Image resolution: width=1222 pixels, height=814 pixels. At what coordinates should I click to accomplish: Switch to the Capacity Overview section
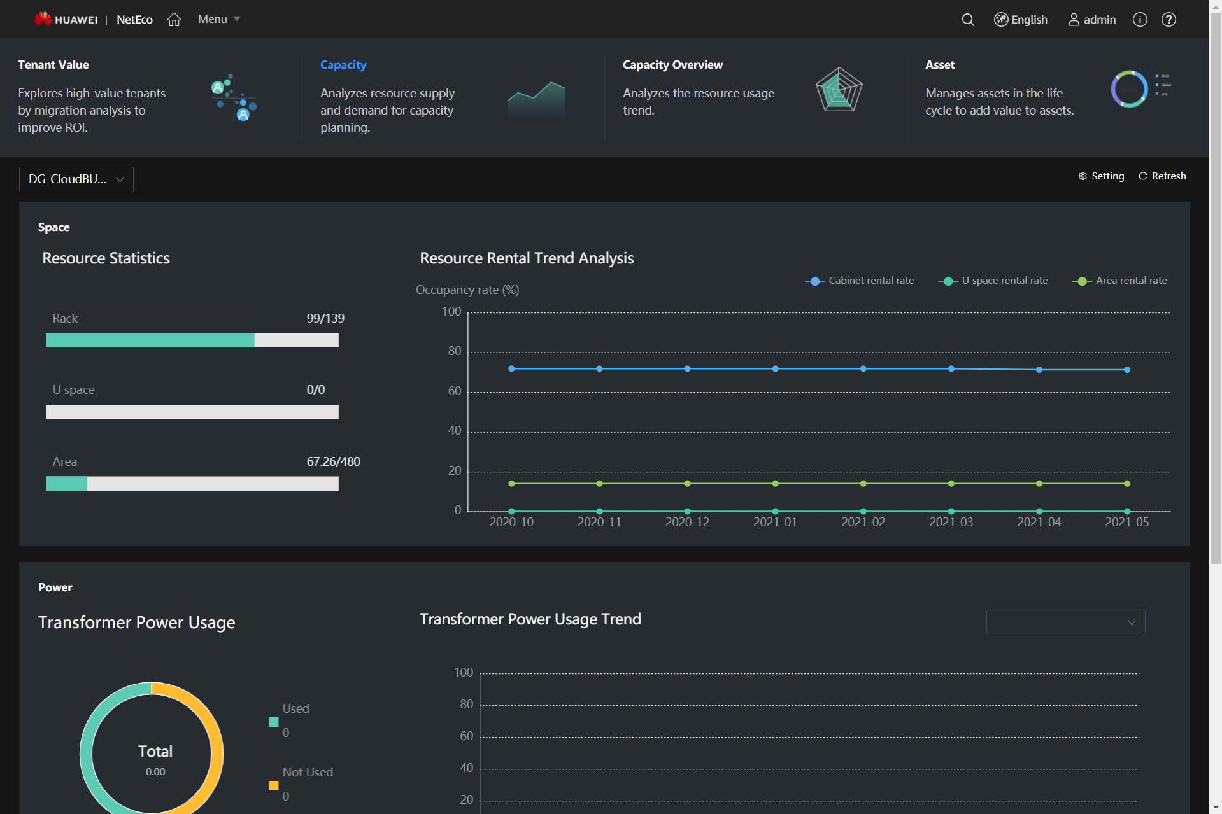pyautogui.click(x=672, y=65)
